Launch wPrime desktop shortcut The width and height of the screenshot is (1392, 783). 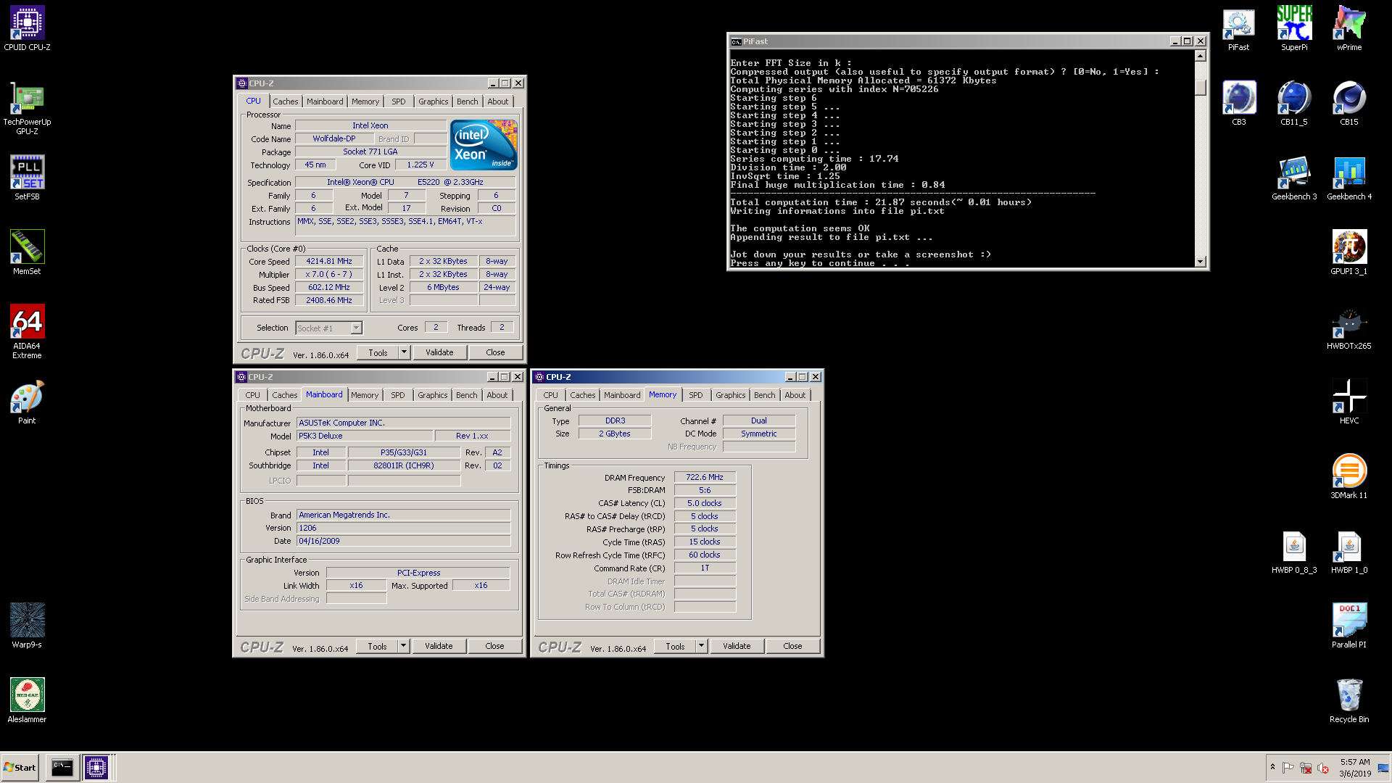[1349, 29]
